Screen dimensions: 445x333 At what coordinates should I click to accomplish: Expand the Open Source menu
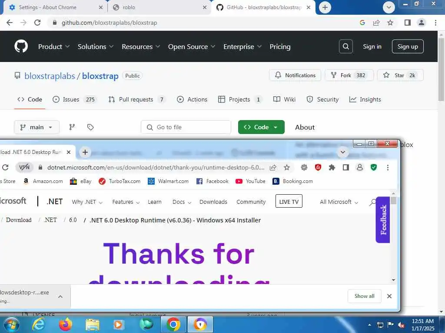[192, 46]
